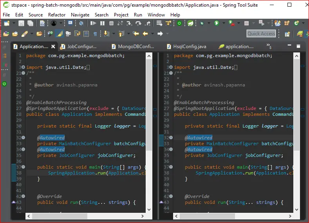Expand folded imports on line 3
Image resolution: width=309 pixels, height=223 pixels.
pyautogui.click(x=23, y=67)
